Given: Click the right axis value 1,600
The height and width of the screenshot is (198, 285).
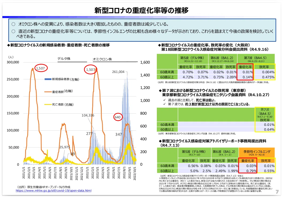Looking at the screenshot, I should pyautogui.click(x=145, y=62).
